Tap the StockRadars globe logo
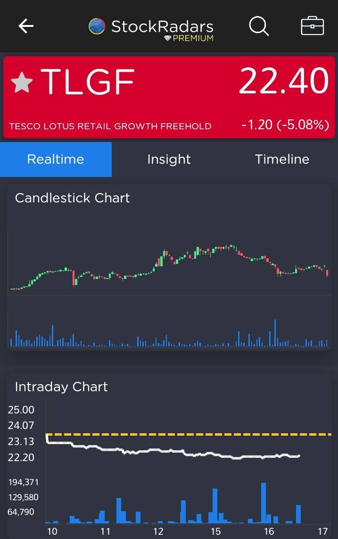This screenshot has width=338, height=539. pyautogui.click(x=97, y=25)
